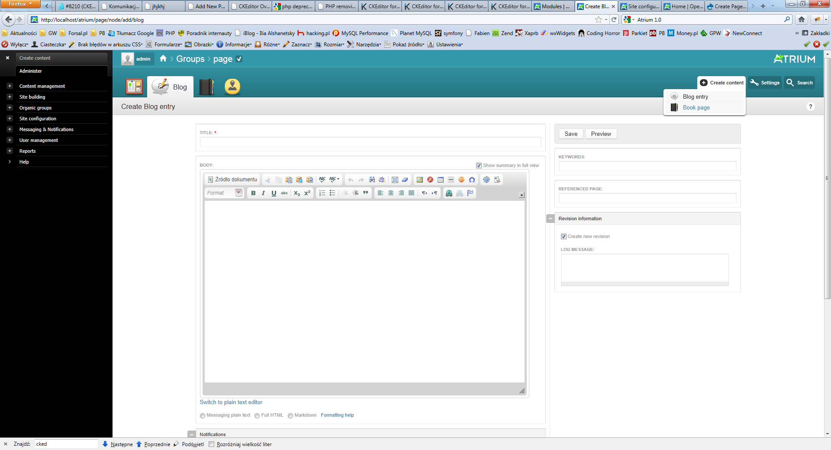Image resolution: width=831 pixels, height=450 pixels.
Task: Switch to plain text editor
Action: pyautogui.click(x=231, y=402)
